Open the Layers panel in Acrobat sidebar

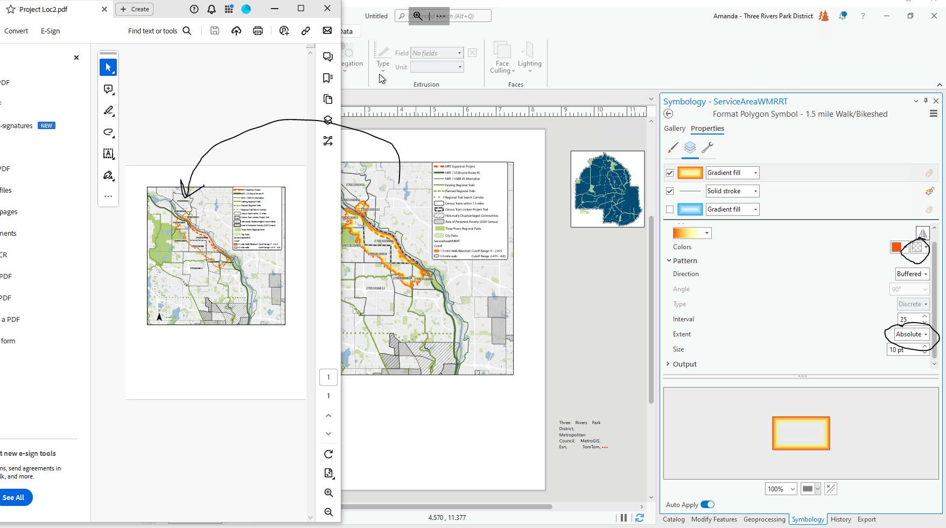[328, 120]
